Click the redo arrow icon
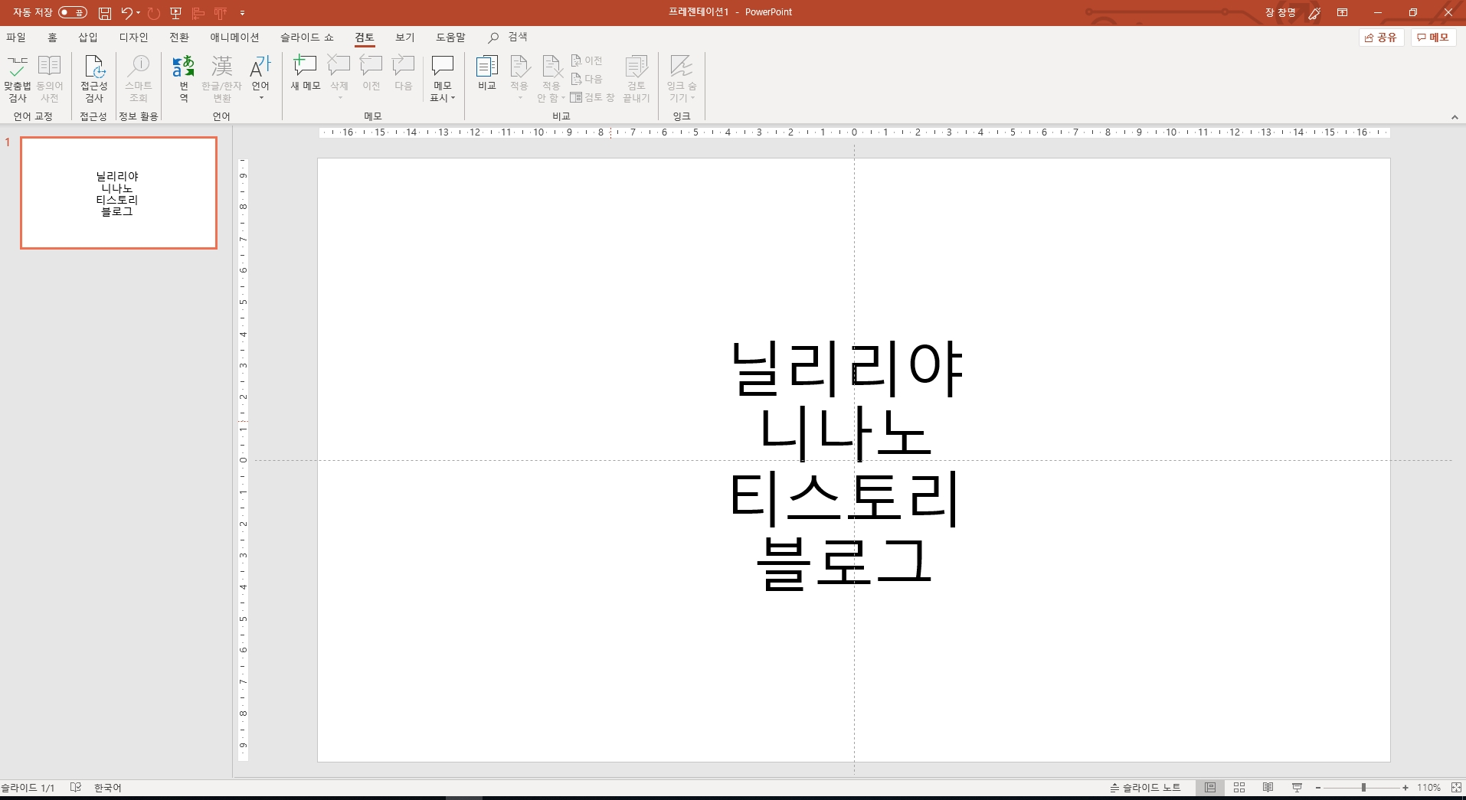The image size is (1466, 800). coord(153,13)
